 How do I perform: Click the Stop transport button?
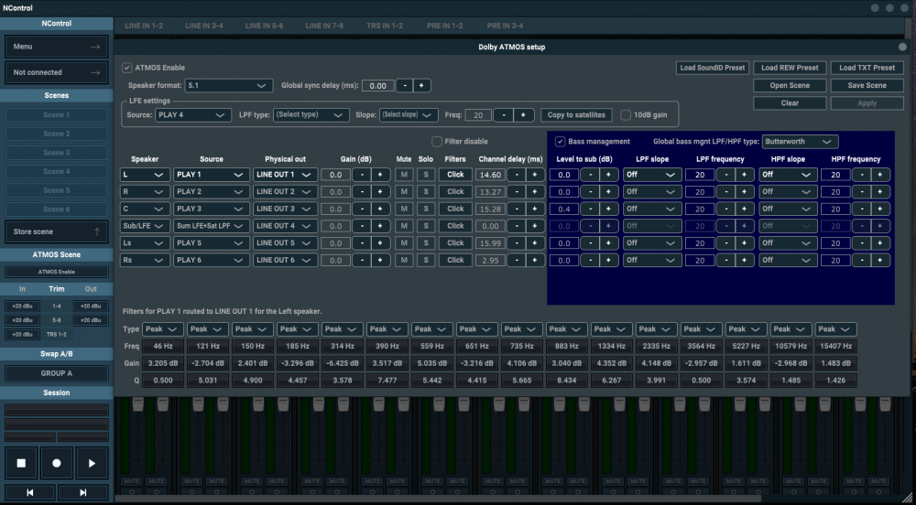click(x=21, y=463)
